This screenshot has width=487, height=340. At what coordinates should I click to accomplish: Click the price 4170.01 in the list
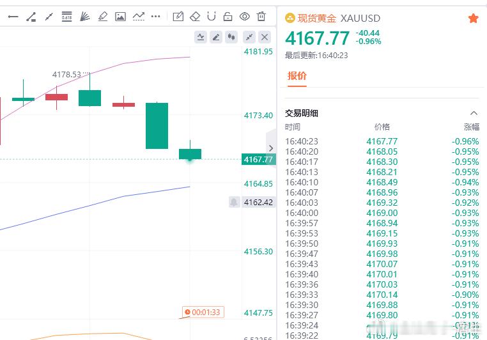click(x=382, y=274)
